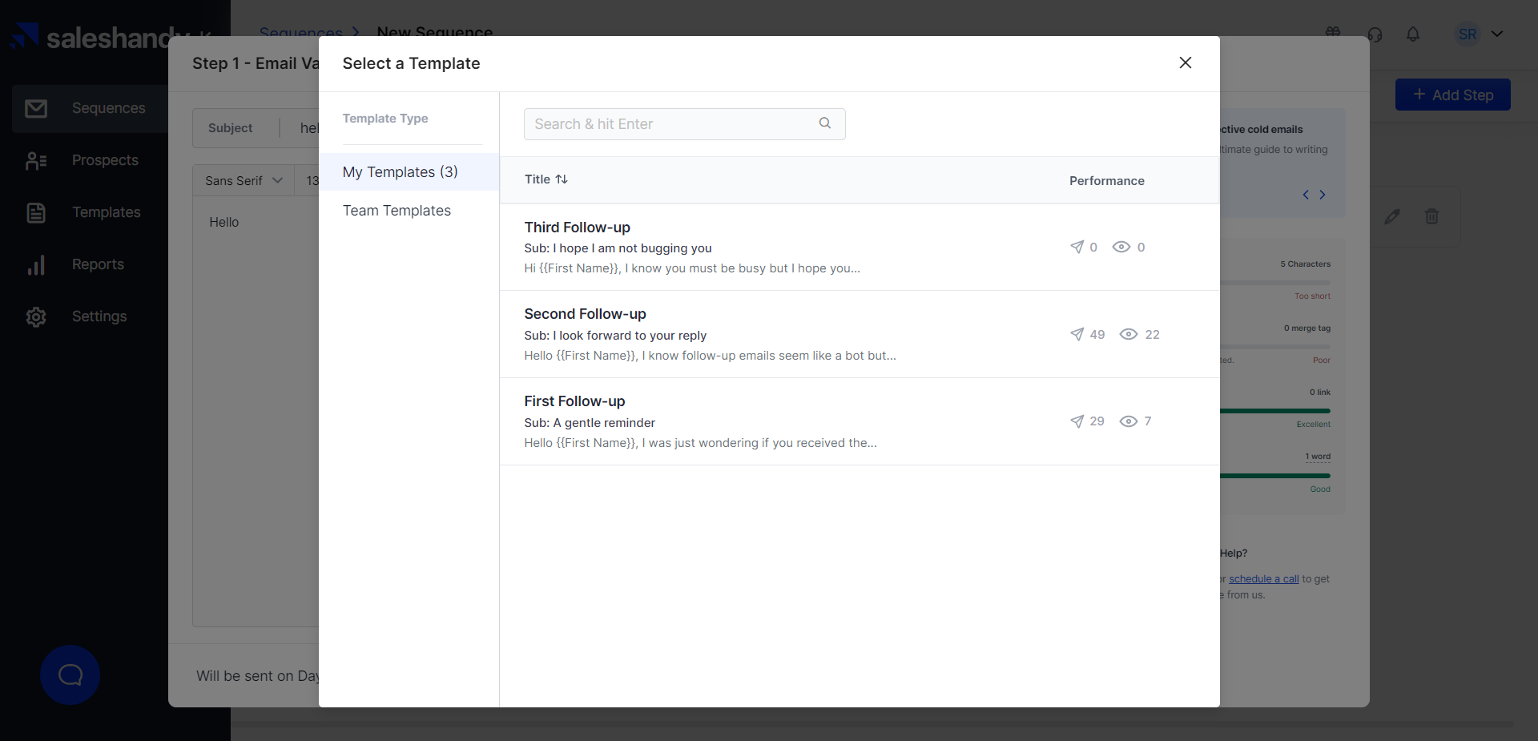
Task: Open the Sans Serif font dropdown
Action: 244,181
